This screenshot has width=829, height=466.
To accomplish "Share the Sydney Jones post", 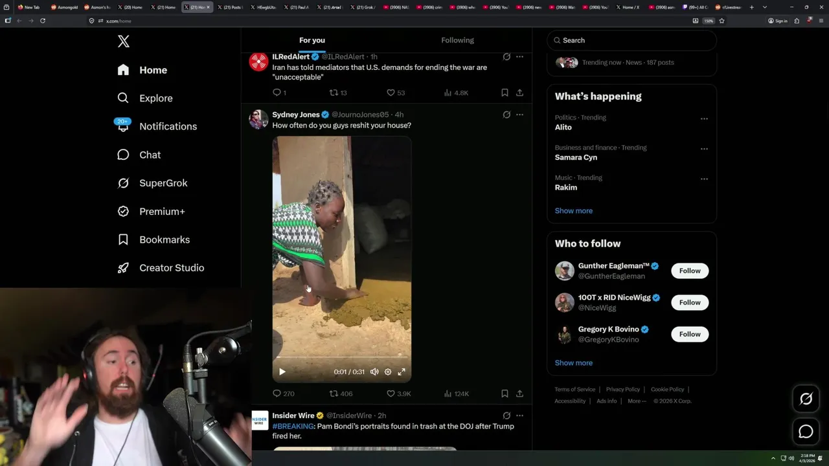I will click(x=519, y=394).
